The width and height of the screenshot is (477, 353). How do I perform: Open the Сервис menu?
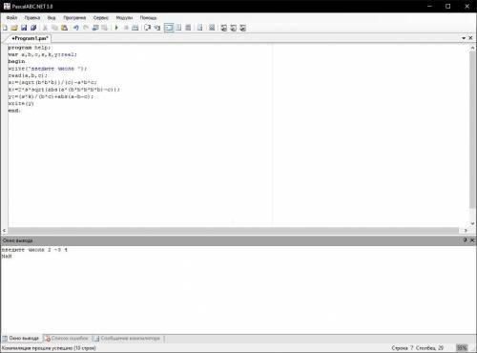(x=101, y=18)
